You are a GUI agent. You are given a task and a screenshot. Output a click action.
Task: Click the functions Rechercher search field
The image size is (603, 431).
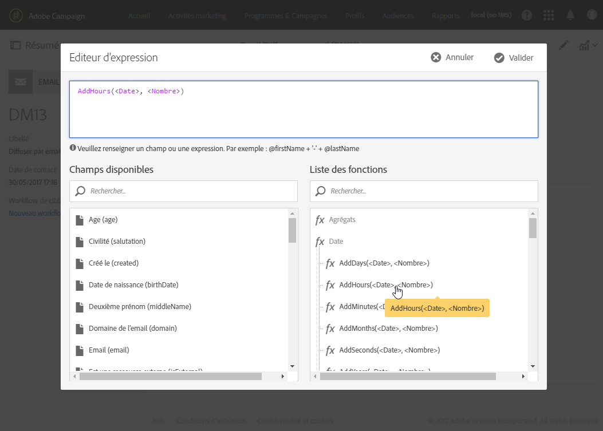pos(429,191)
